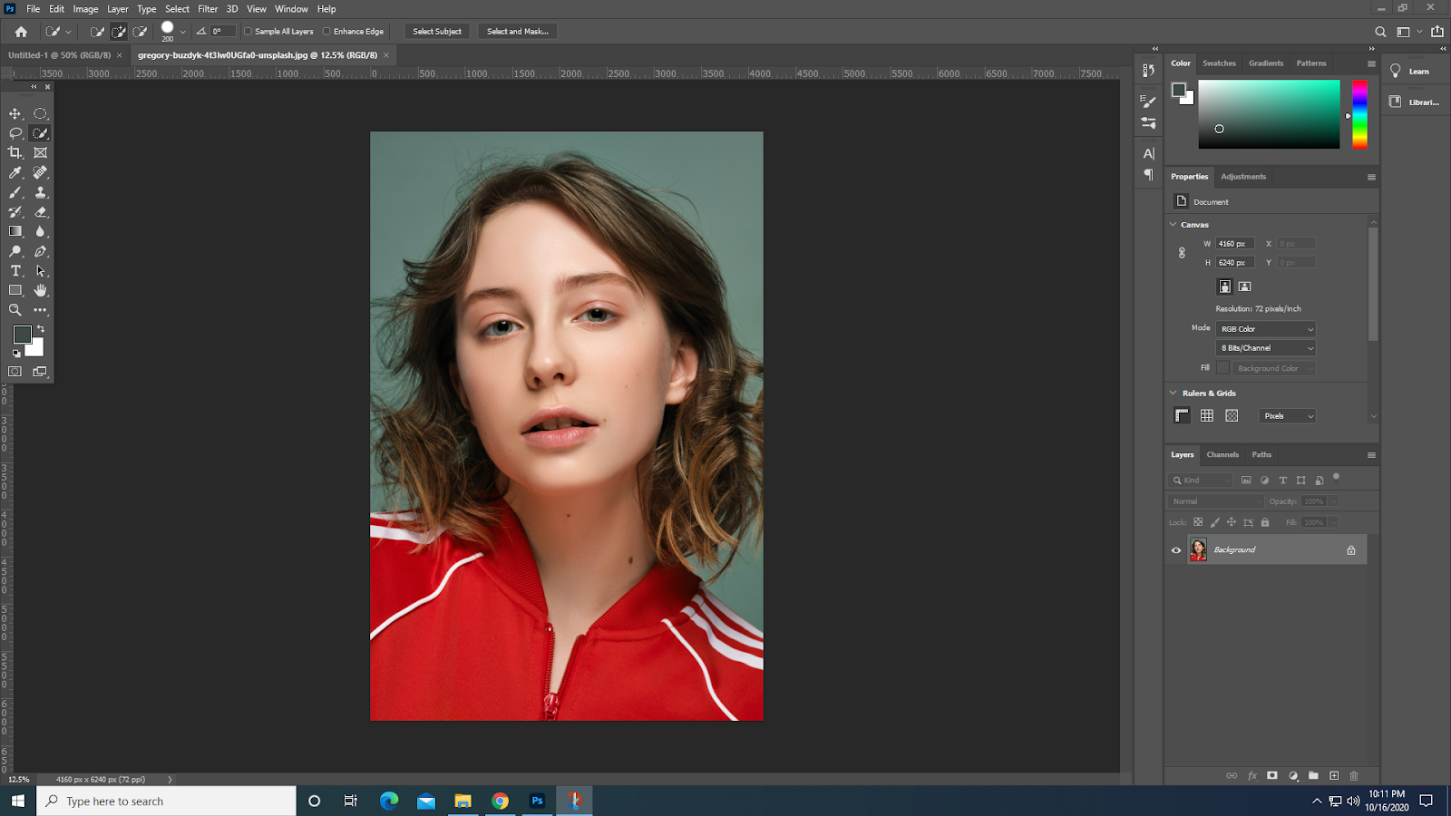This screenshot has width=1451, height=816.
Task: Click the Select Subject button
Action: [x=437, y=32]
